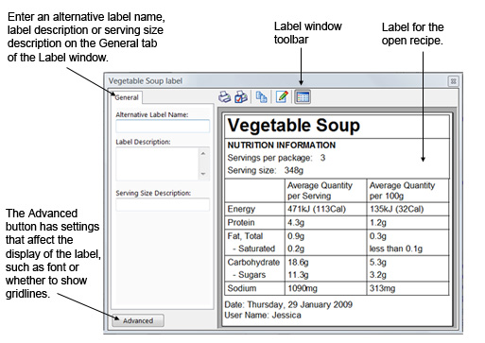Image resolution: width=485 pixels, height=343 pixels.
Task: Click the Vegetable Soup label heading
Action: pos(294,126)
